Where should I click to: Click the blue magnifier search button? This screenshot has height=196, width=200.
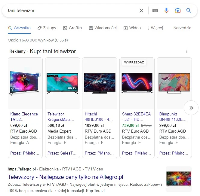click(x=189, y=11)
